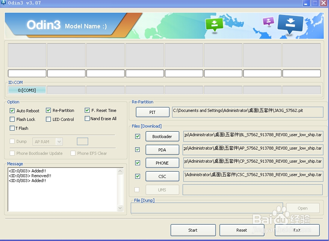Click the PHONE file button
The width and height of the screenshot is (329, 241).
pos(162,163)
